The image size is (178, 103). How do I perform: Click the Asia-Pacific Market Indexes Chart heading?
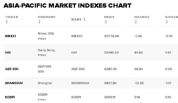[x=68, y=6]
